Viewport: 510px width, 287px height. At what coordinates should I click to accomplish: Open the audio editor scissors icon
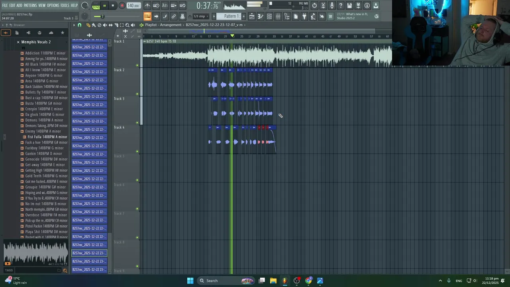point(323,6)
